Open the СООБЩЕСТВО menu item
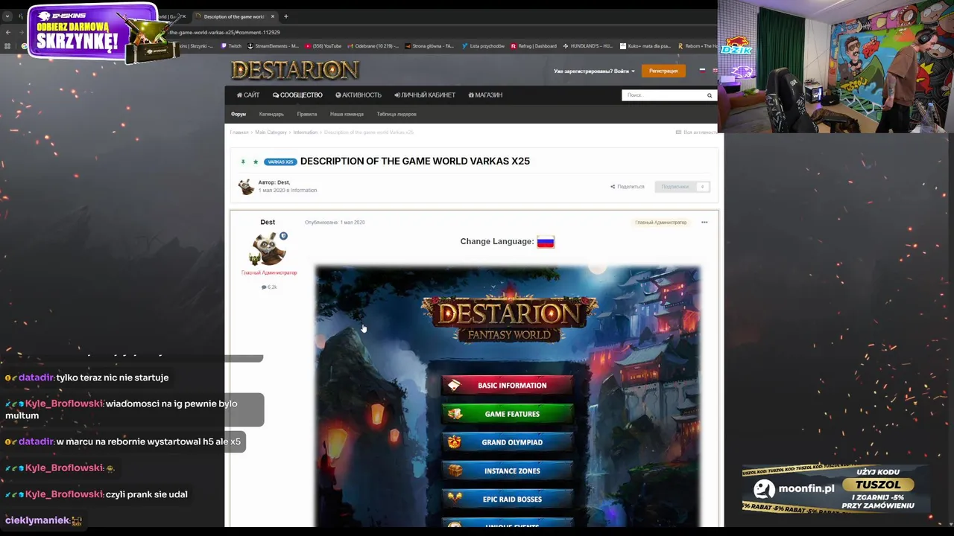Image resolution: width=954 pixels, height=536 pixels. (x=297, y=95)
